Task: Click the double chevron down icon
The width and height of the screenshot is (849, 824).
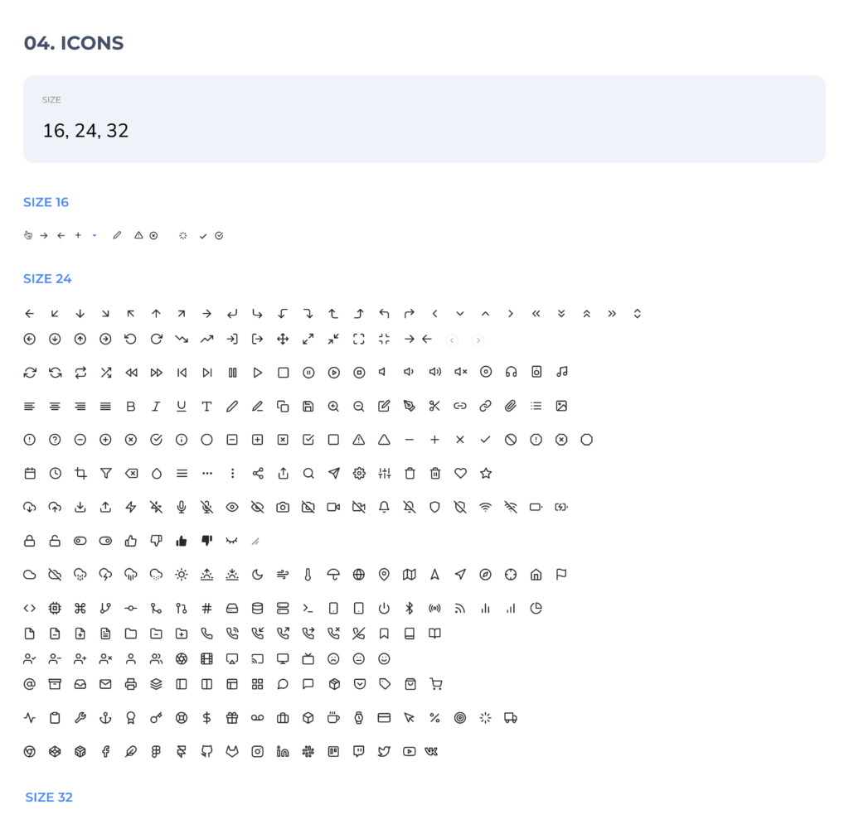Action: [561, 314]
